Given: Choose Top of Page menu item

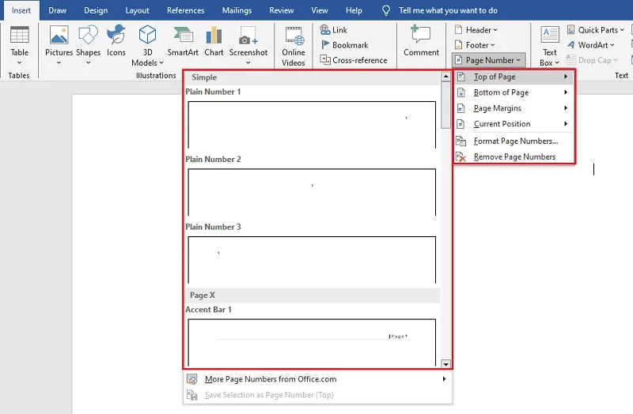Looking at the screenshot, I should click(x=514, y=77).
